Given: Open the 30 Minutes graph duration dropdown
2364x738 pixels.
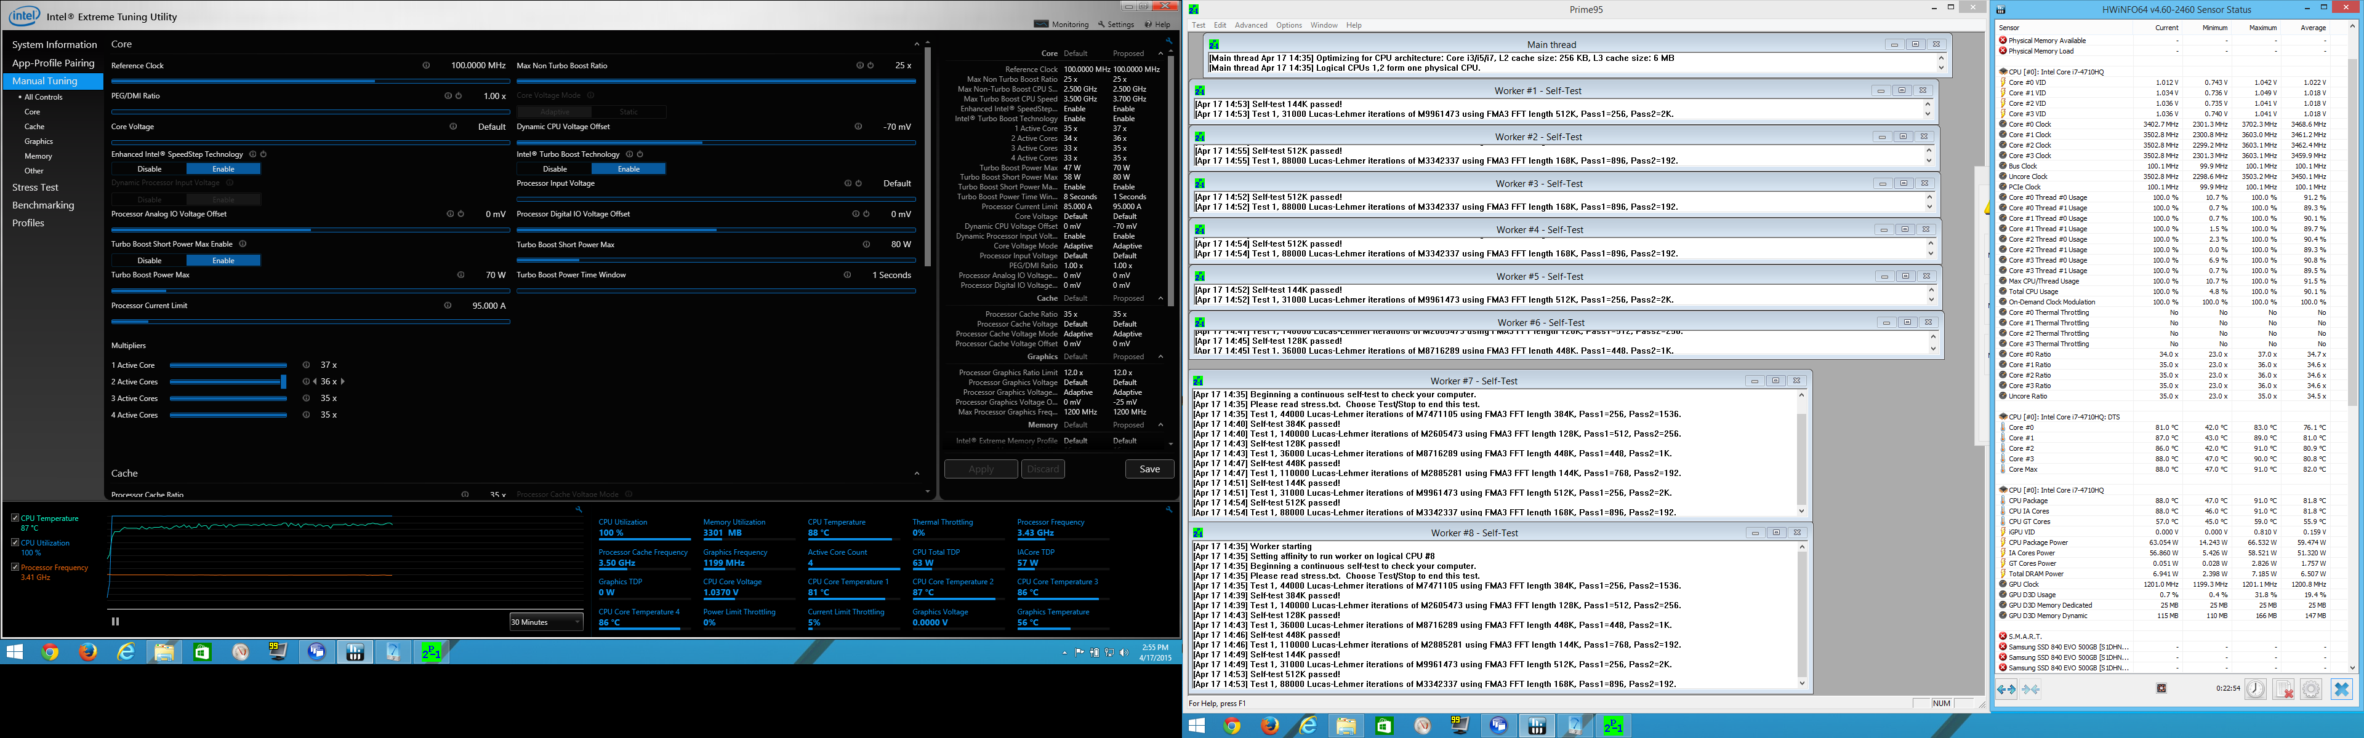Looking at the screenshot, I should pos(546,622).
